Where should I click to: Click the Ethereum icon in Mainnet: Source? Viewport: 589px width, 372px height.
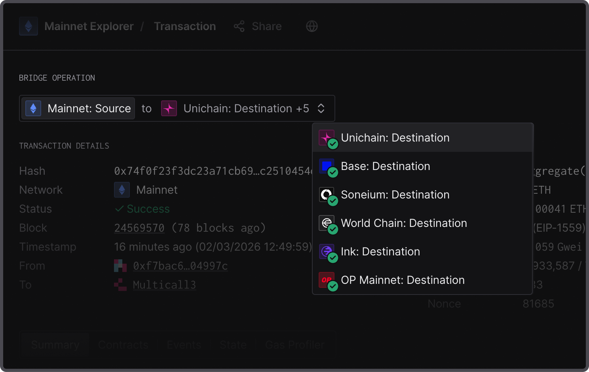[x=33, y=108]
